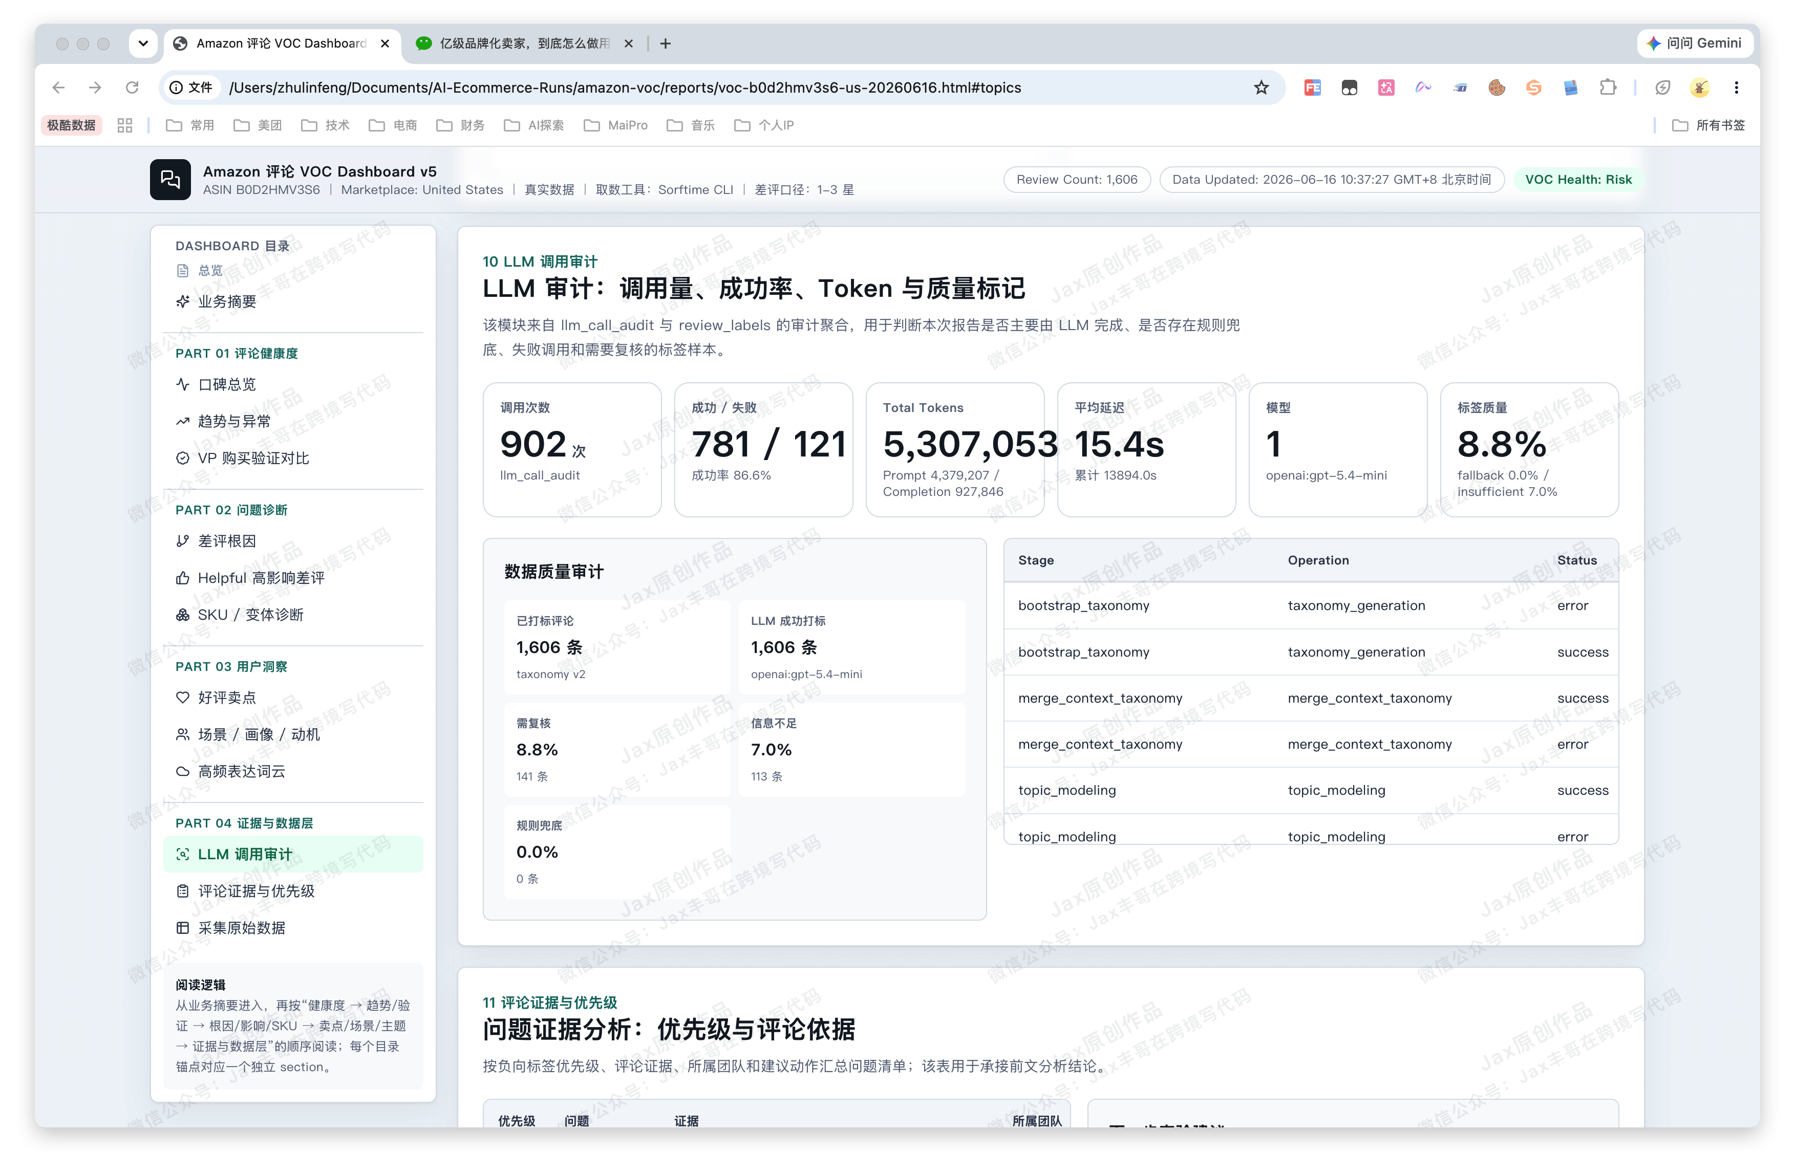Open the 技术 bookmark folder
1795x1174 pixels.
coord(325,125)
